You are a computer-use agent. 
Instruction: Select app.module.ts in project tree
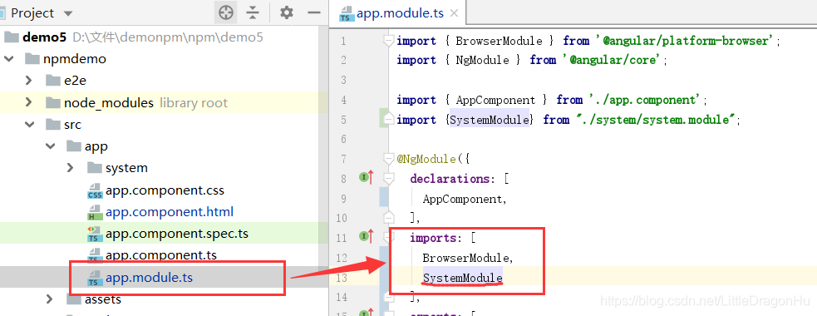pyautogui.click(x=149, y=278)
